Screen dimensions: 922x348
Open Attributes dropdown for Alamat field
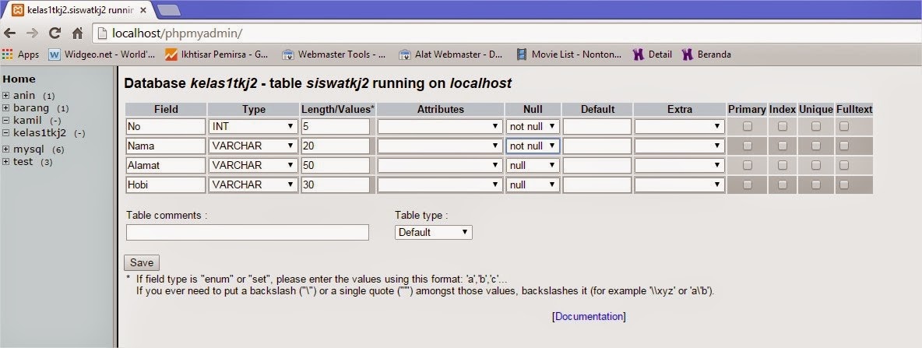[440, 165]
